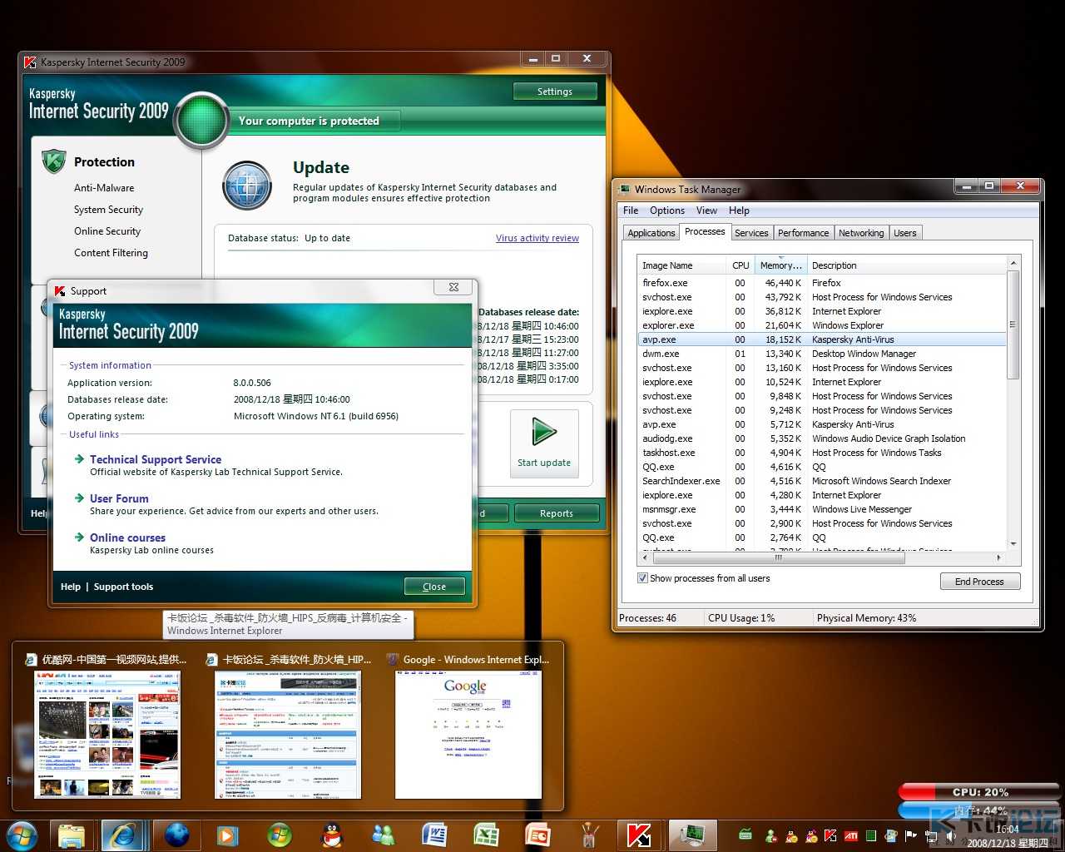Image resolution: width=1065 pixels, height=852 pixels.
Task: Open the Virus activity review link
Action: pos(537,238)
